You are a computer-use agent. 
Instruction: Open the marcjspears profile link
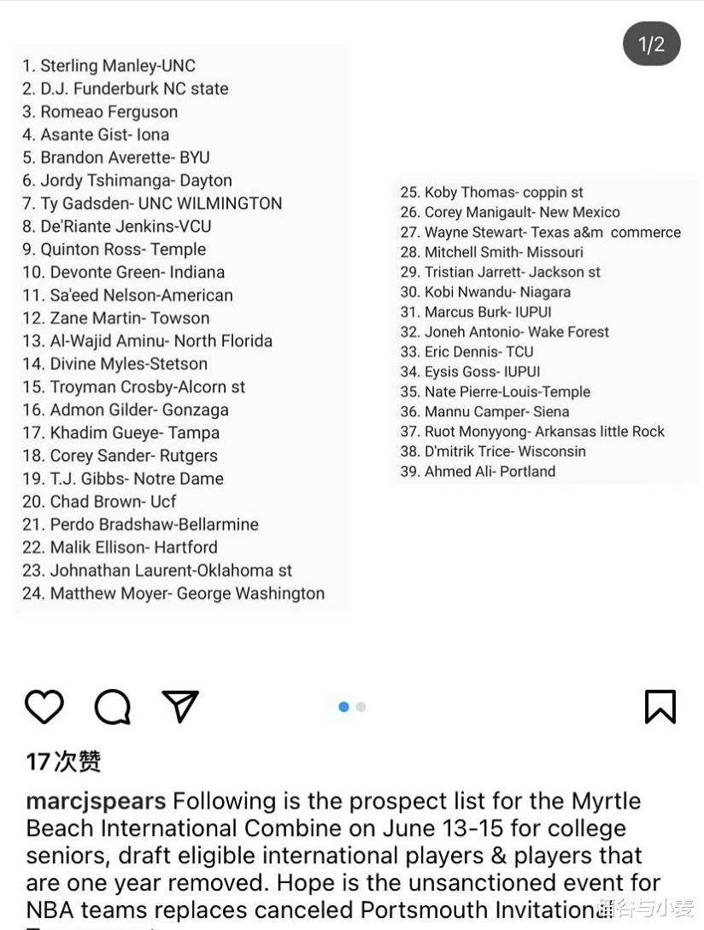pyautogui.click(x=96, y=802)
